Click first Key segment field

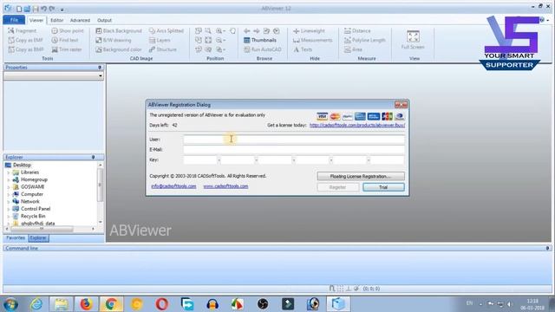[x=200, y=159]
